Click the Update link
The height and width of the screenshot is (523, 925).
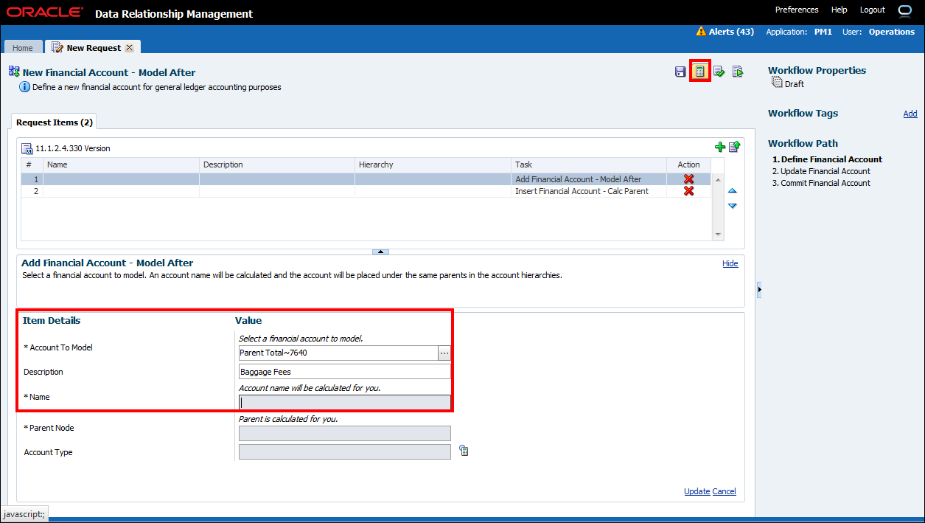(697, 491)
